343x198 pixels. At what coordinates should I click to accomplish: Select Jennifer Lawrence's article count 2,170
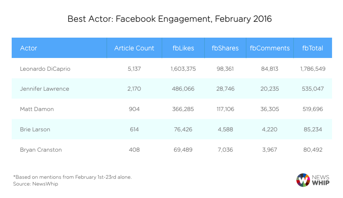point(134,89)
